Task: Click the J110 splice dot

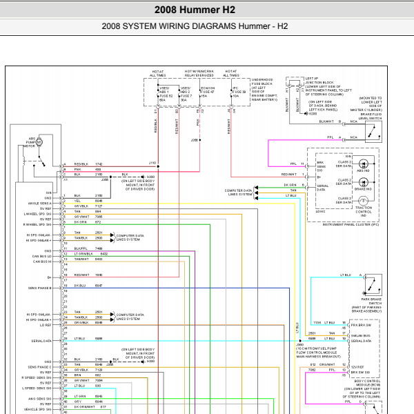Action: [158, 166]
